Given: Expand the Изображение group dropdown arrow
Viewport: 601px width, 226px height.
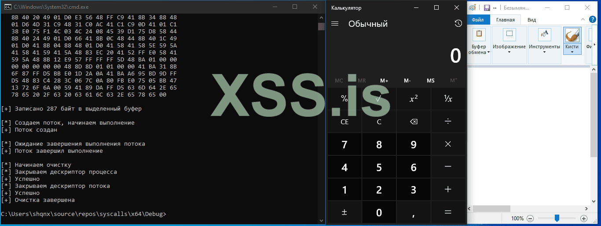Looking at the screenshot, I should click(509, 52).
